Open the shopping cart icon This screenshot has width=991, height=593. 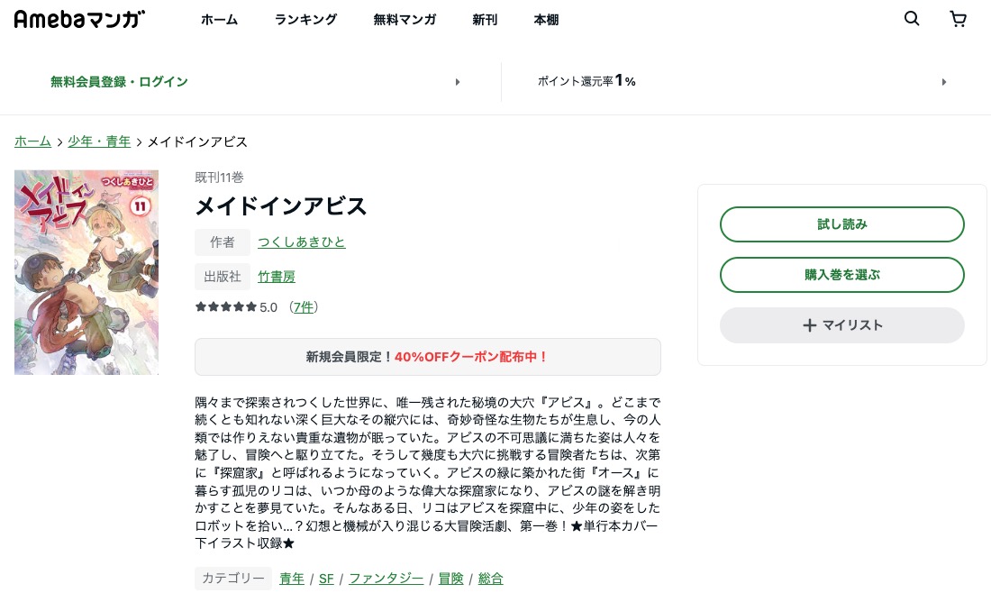[959, 19]
